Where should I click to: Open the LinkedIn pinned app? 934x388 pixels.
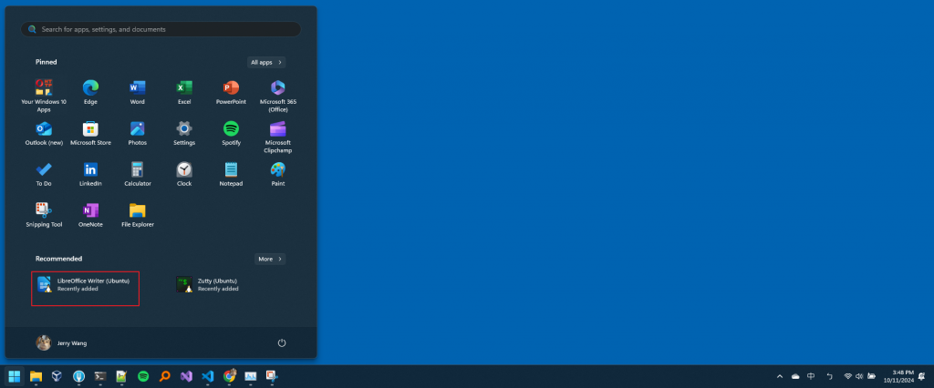90,174
